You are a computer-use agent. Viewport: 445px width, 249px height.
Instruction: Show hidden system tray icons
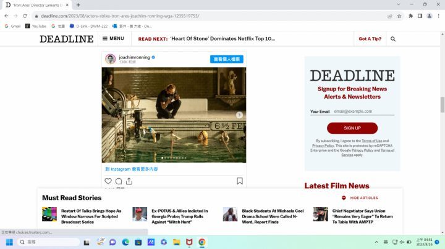[x=376, y=242]
